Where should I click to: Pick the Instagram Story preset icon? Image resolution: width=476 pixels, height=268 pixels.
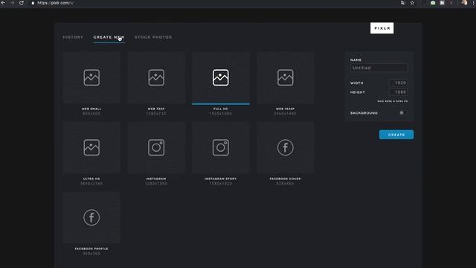(221, 147)
